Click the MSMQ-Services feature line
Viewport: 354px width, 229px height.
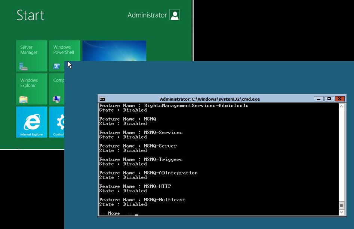click(x=141, y=132)
